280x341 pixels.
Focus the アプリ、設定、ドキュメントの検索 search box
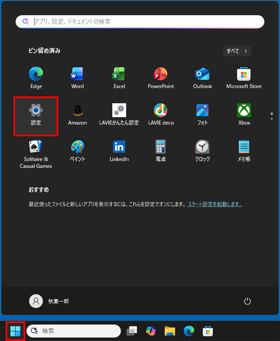click(x=140, y=21)
